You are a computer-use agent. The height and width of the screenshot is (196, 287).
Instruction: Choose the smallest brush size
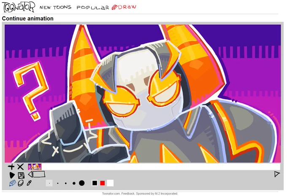49,183
